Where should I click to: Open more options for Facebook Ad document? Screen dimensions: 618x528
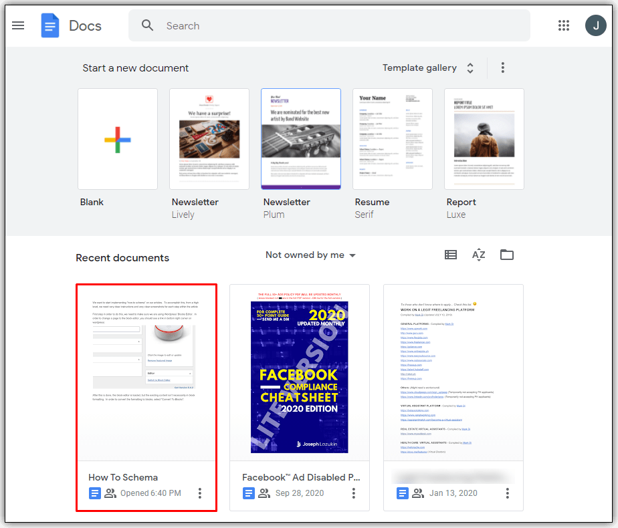pyautogui.click(x=354, y=493)
